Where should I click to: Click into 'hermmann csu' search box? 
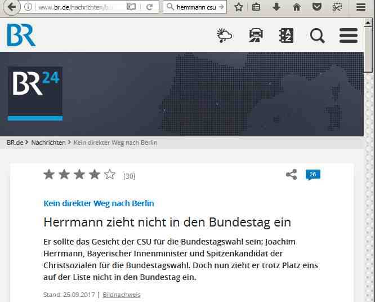[196, 7]
